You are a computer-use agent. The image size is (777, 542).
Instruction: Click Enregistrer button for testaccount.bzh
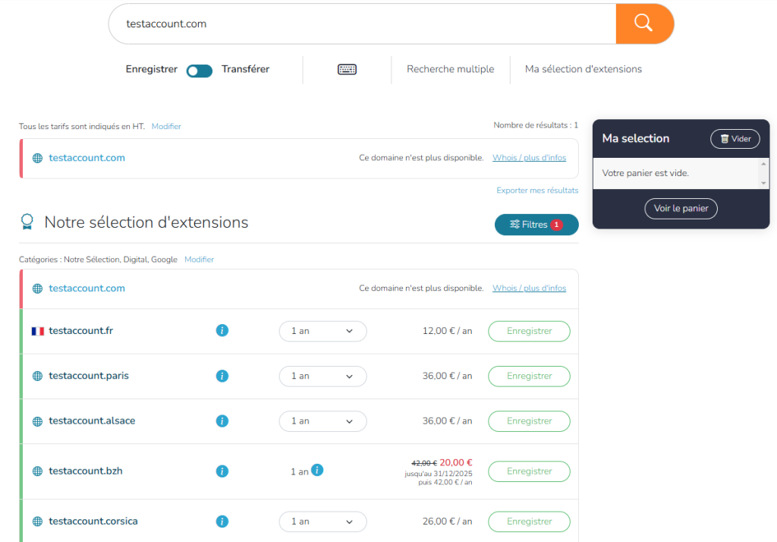(529, 471)
